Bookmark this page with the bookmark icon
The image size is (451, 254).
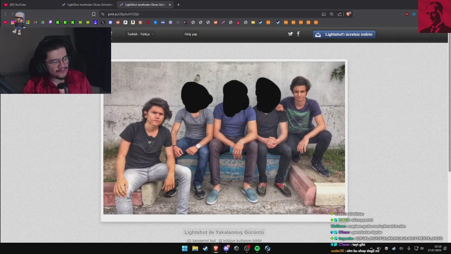pos(94,14)
